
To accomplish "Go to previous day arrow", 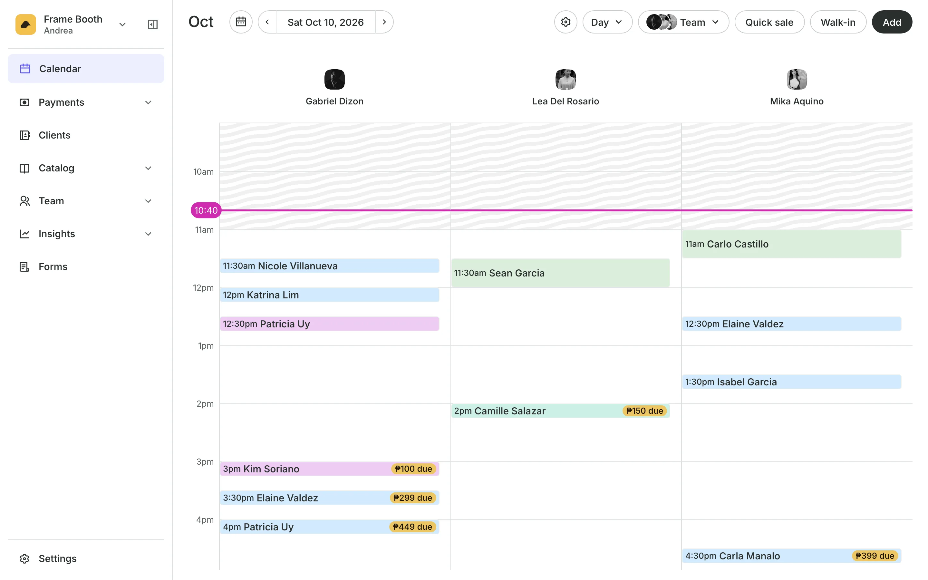I will tap(267, 22).
